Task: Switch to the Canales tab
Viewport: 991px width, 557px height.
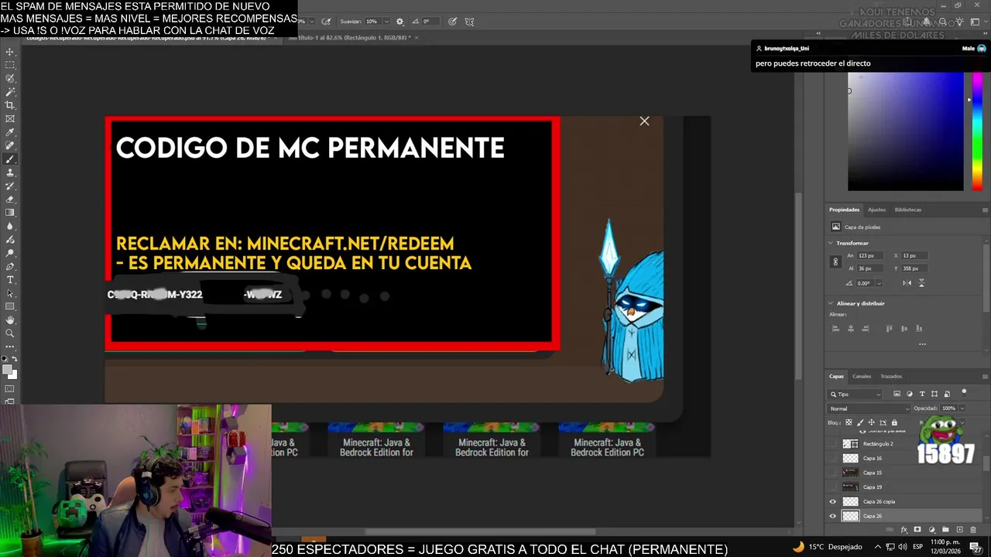Action: [x=862, y=376]
